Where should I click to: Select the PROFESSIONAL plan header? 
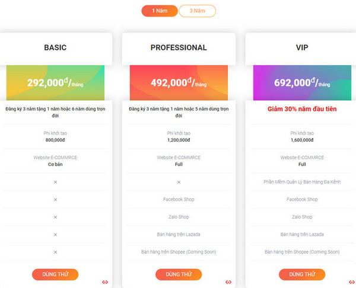coord(179,48)
